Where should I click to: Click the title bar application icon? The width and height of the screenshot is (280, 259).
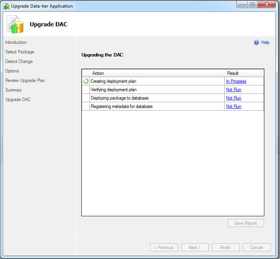[x=6, y=6]
